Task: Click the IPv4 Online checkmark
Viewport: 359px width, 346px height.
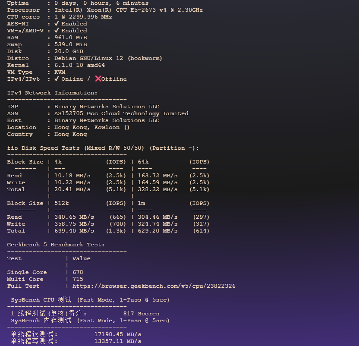Action: (57, 79)
